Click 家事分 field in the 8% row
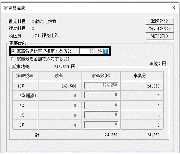 pyautogui.click(x=101, y=105)
